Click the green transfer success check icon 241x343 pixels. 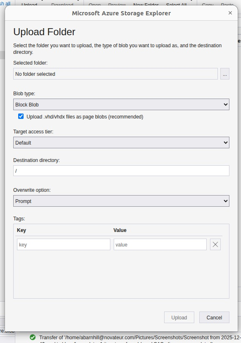(x=33, y=337)
